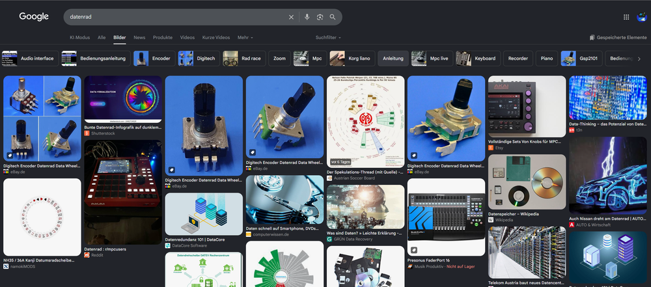651x287 pixels.
Task: Open the KI-Modus tab
Action: point(79,37)
